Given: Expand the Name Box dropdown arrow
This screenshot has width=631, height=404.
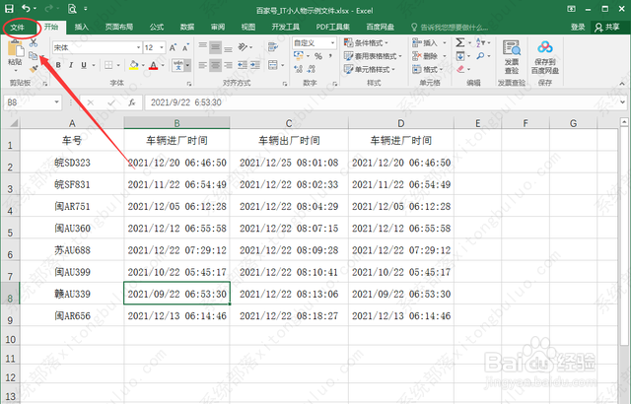Looking at the screenshot, I should [x=57, y=102].
